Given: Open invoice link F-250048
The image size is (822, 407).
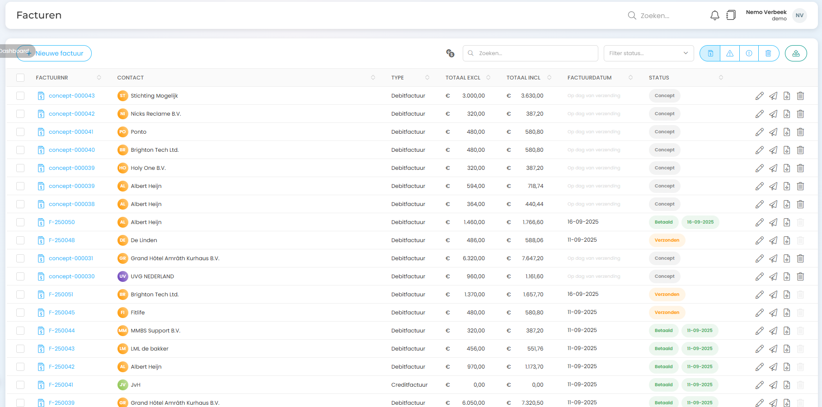Looking at the screenshot, I should 62,240.
